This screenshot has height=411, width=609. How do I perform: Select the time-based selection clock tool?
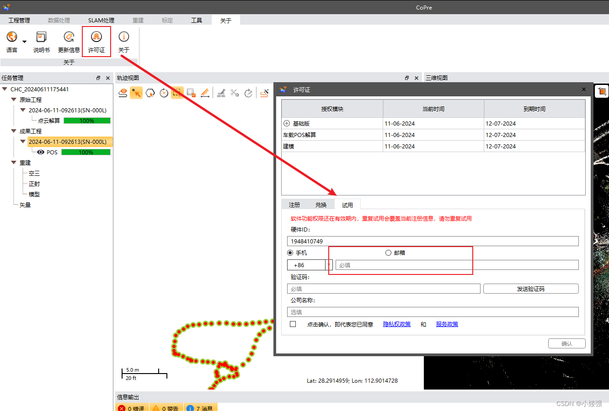[x=164, y=93]
